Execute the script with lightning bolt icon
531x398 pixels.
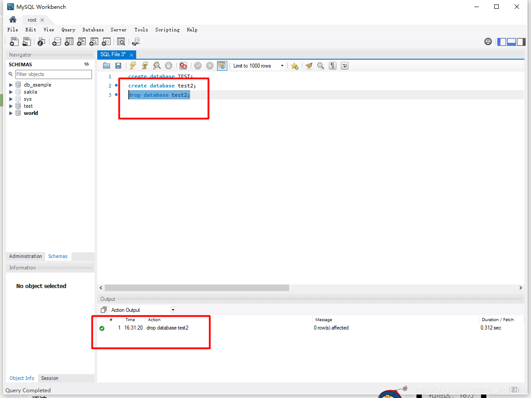(x=133, y=66)
